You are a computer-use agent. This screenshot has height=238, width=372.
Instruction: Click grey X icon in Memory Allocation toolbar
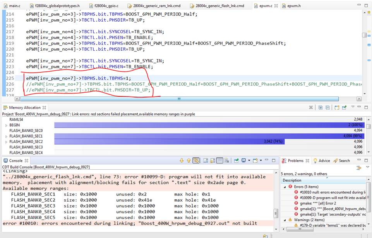[311, 107]
